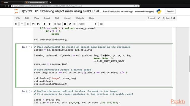Click the 'In [ ]:' prompt of selected cell
Image resolution: width=190 pixels, height=106 pixels.
(x=27, y=47)
